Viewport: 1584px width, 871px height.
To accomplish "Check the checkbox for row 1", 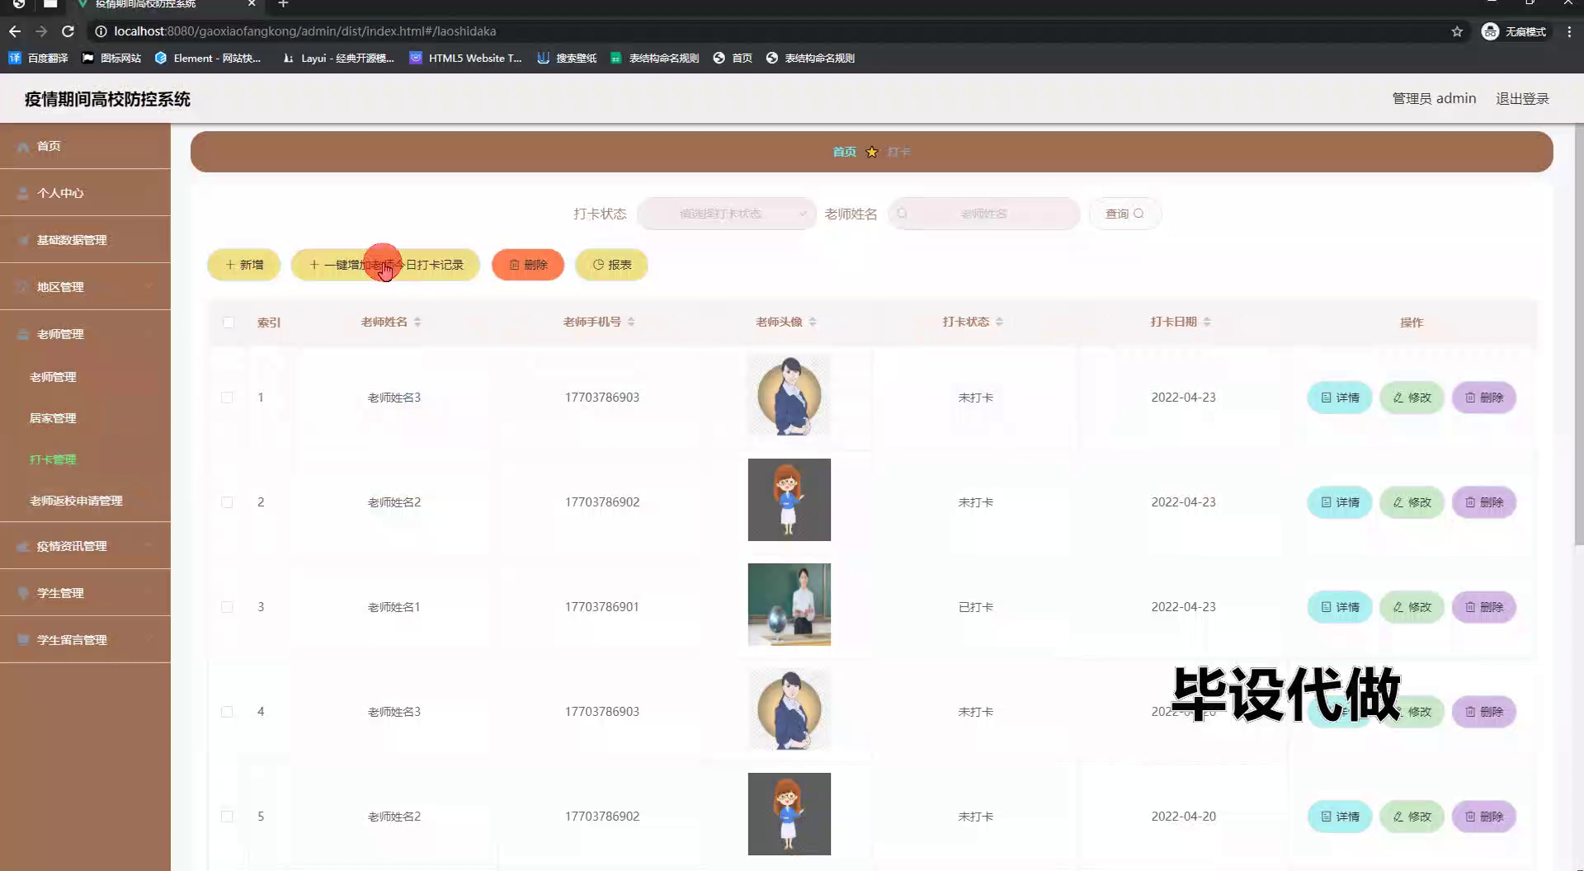I will pos(227,398).
